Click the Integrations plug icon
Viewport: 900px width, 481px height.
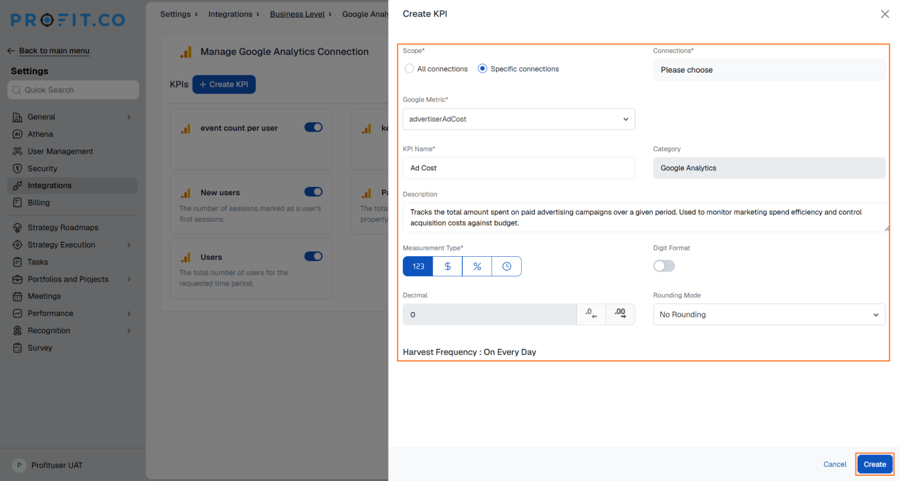[17, 186]
